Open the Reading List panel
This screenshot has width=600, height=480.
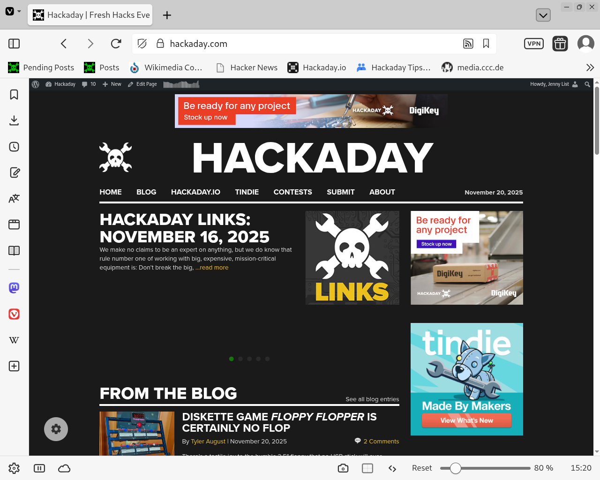tap(14, 250)
